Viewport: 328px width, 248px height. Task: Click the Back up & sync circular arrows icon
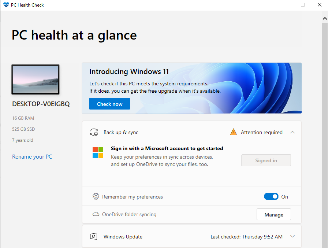point(94,132)
